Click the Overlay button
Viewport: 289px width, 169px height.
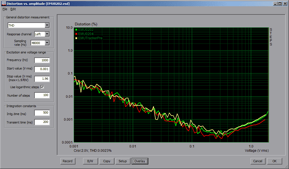[x=140, y=161]
